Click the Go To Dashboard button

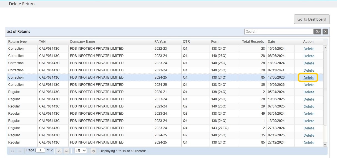(x=312, y=19)
